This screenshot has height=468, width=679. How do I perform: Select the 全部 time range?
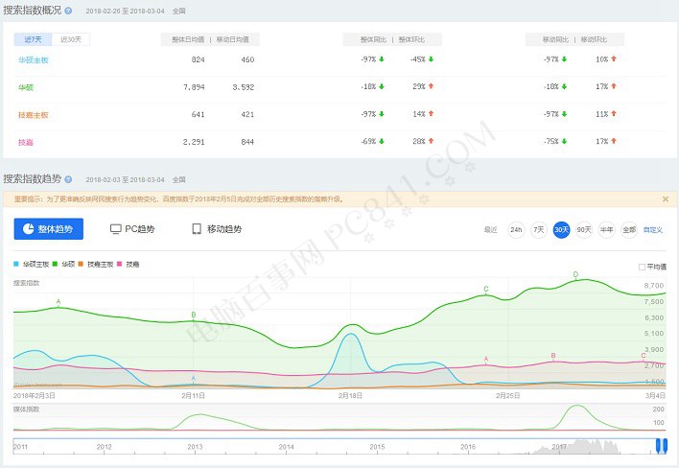click(x=629, y=230)
